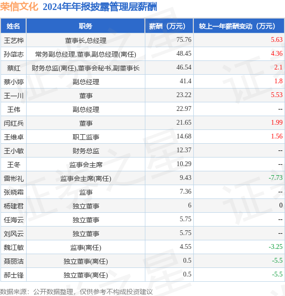Select the name cell 王小敏

[14, 151]
